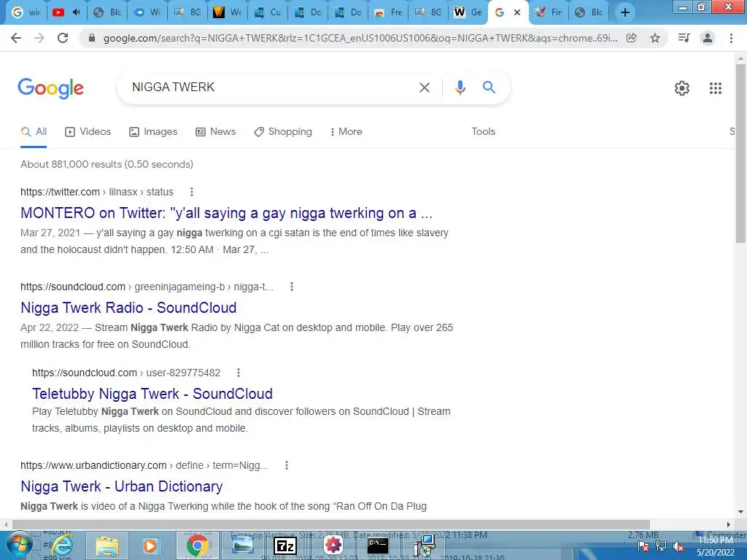Click the vertical page scrollbar thumb
The height and width of the screenshot is (560, 747).
tap(740, 152)
